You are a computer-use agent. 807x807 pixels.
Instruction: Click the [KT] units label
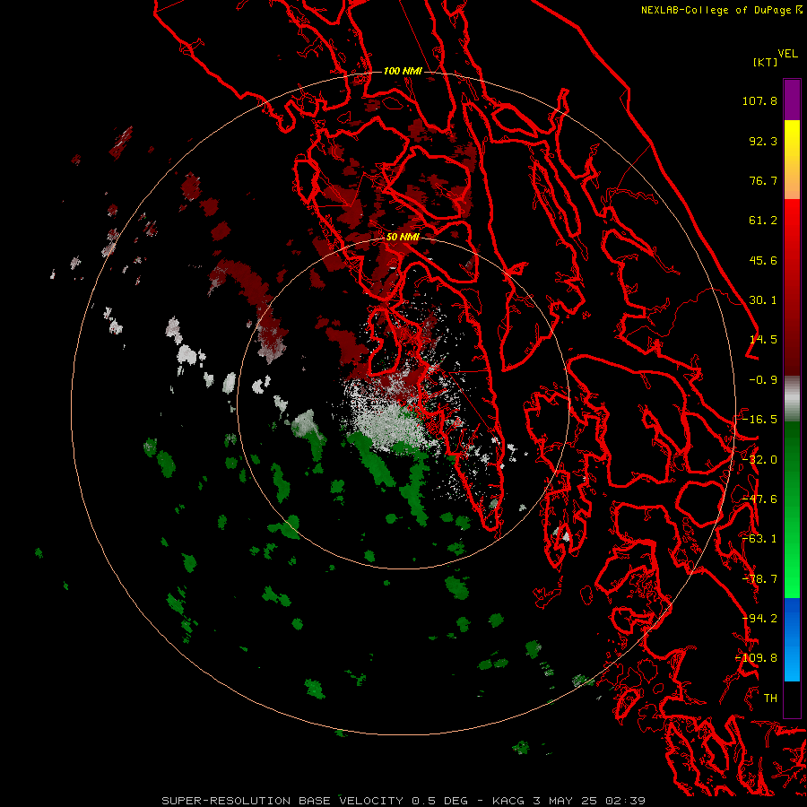coord(766,62)
